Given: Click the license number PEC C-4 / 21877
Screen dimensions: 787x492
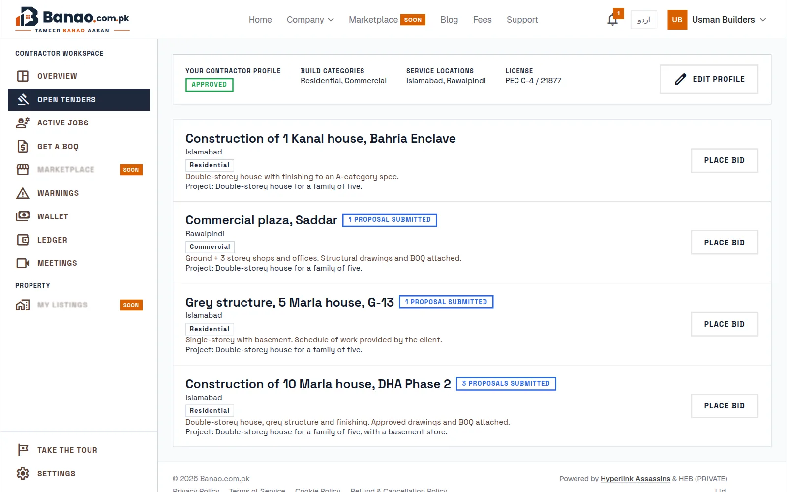Looking at the screenshot, I should click(533, 81).
